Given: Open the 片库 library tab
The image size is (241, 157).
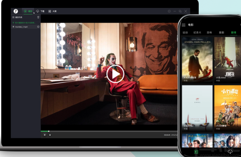Looking at the screenshot, I should pos(53,11).
